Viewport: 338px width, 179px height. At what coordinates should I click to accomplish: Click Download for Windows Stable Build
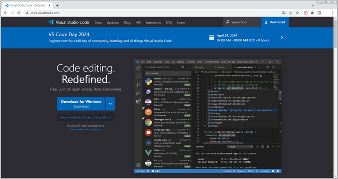pos(81,104)
